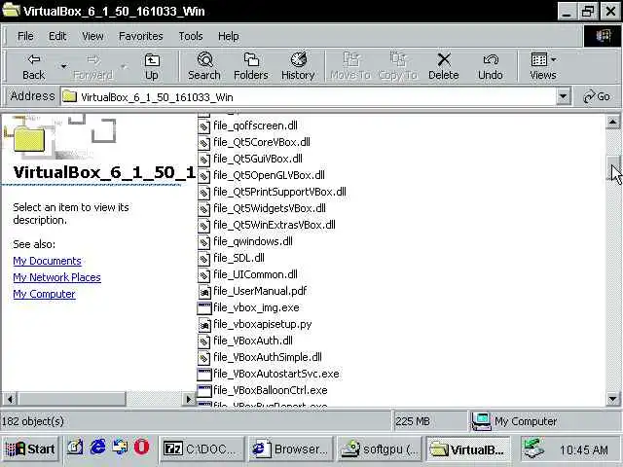Open the My Computer link
The height and width of the screenshot is (467, 623).
click(x=44, y=294)
